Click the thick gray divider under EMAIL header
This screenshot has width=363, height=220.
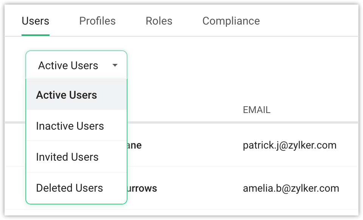(242, 122)
